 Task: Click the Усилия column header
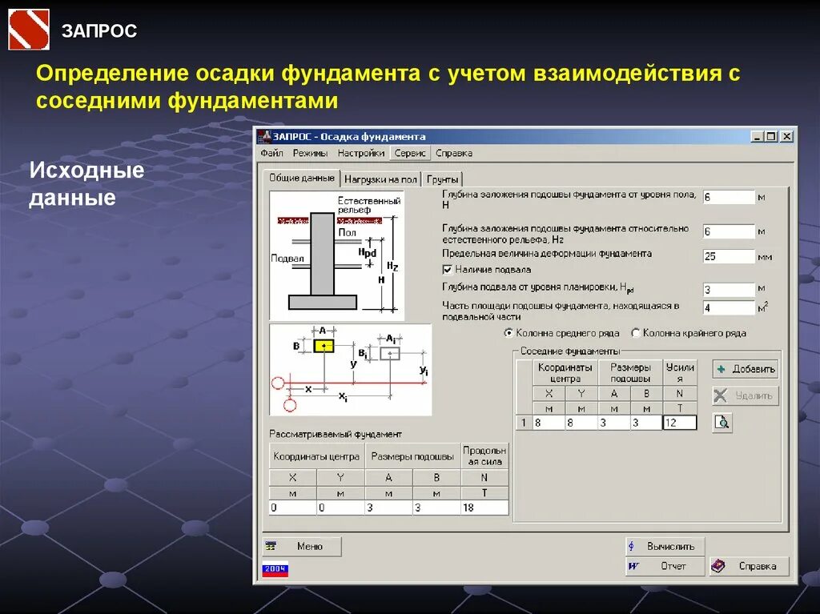(x=680, y=373)
